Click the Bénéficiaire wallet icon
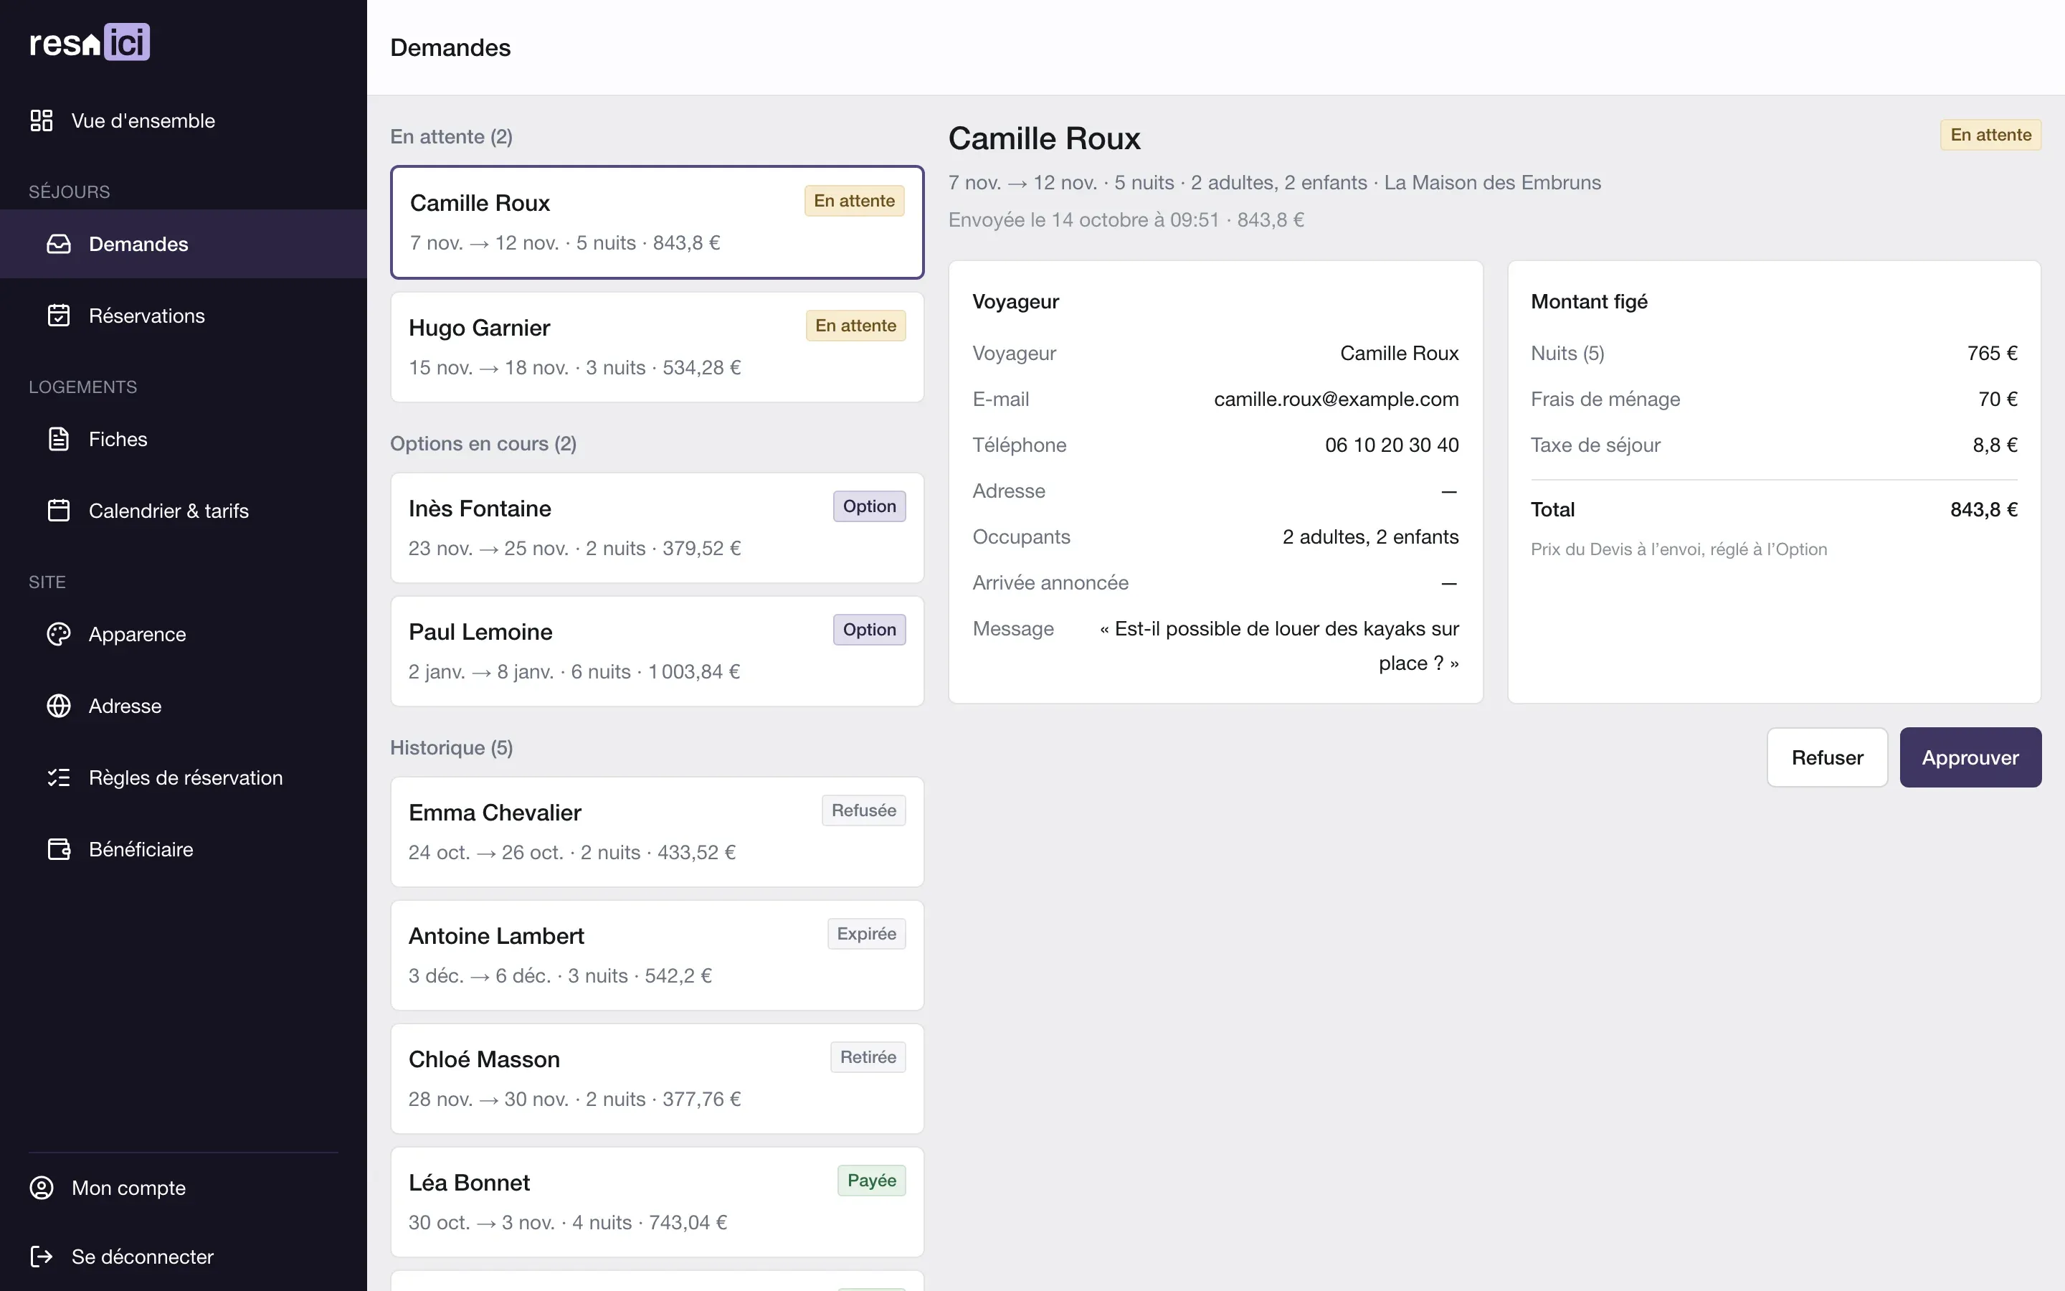Image resolution: width=2065 pixels, height=1291 pixels. click(x=59, y=850)
